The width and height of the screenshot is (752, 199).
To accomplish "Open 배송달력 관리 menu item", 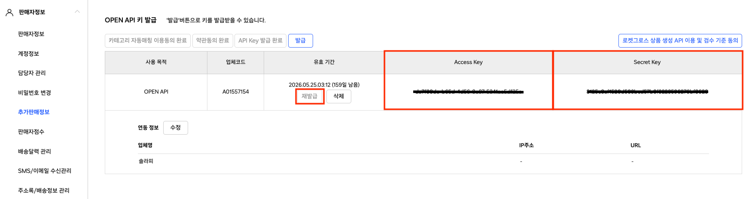I will click(x=34, y=151).
